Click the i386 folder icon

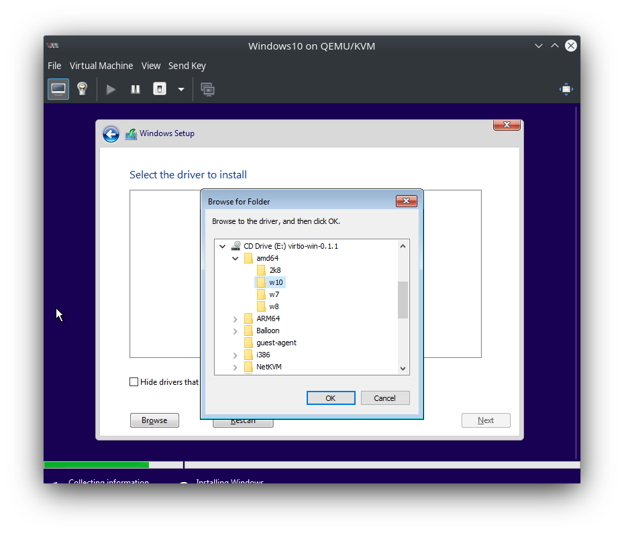click(248, 355)
